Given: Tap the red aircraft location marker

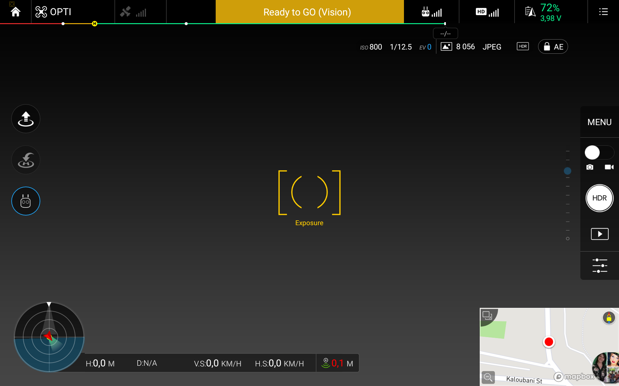Looking at the screenshot, I should click(549, 342).
